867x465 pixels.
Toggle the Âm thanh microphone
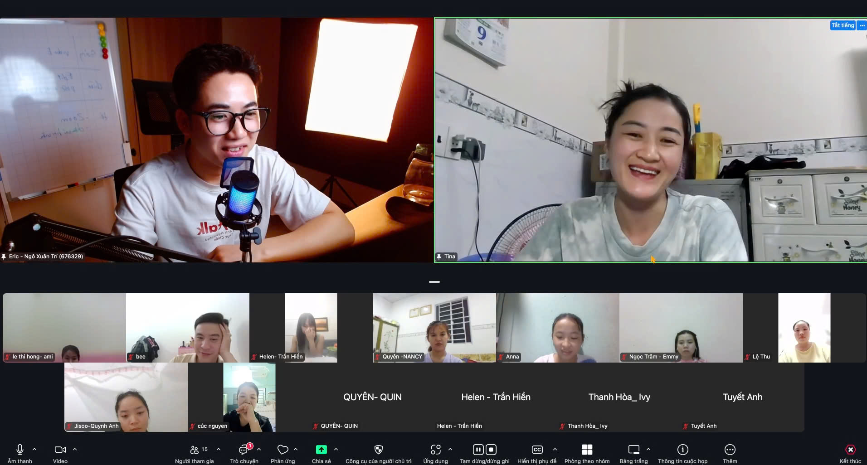tap(20, 450)
